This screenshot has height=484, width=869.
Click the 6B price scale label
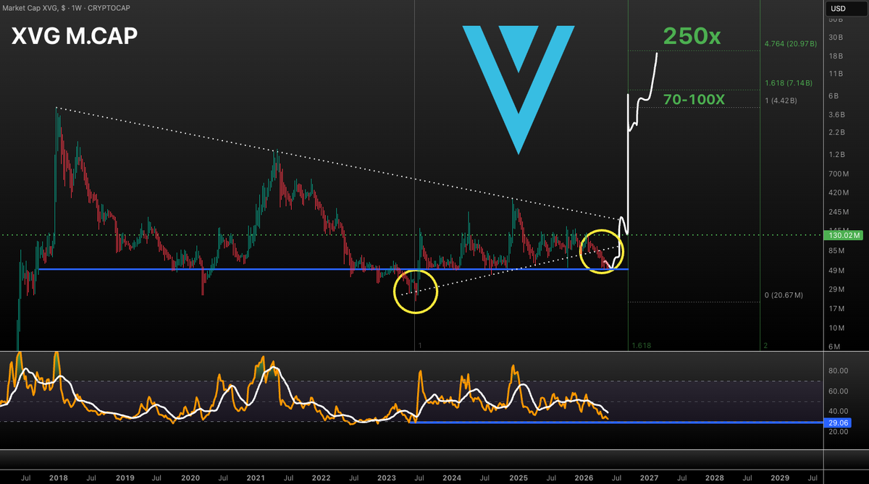834,95
